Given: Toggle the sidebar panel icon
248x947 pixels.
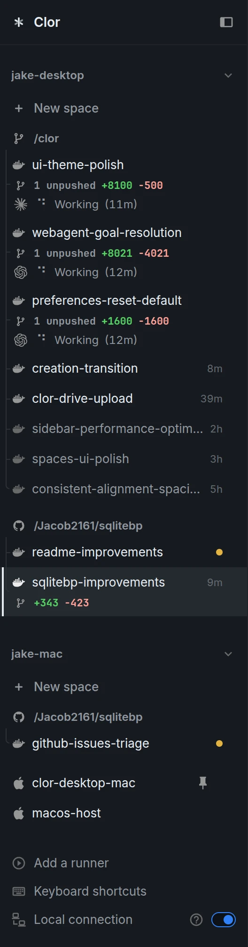Looking at the screenshot, I should [x=226, y=22].
